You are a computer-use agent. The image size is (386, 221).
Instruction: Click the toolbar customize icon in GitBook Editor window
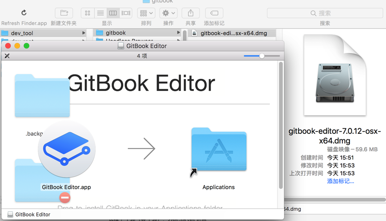(x=7, y=56)
